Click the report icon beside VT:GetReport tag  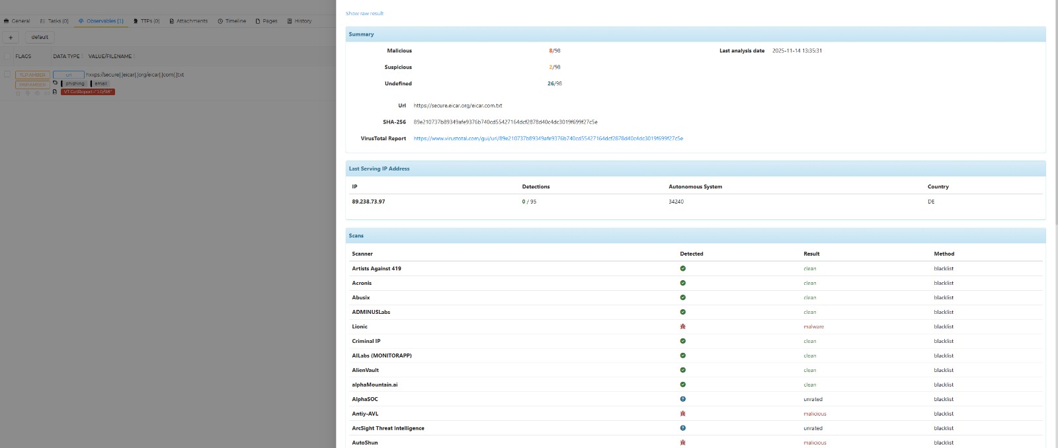56,92
